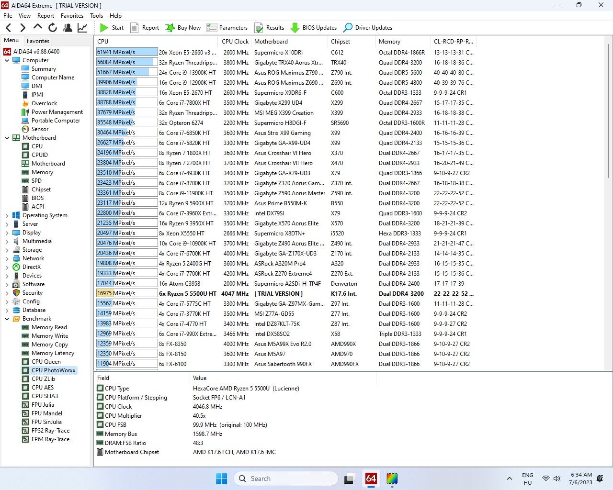Click the Back navigation arrow

click(x=8, y=28)
